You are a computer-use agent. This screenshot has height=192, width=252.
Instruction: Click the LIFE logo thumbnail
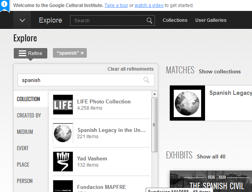[x=63, y=105]
